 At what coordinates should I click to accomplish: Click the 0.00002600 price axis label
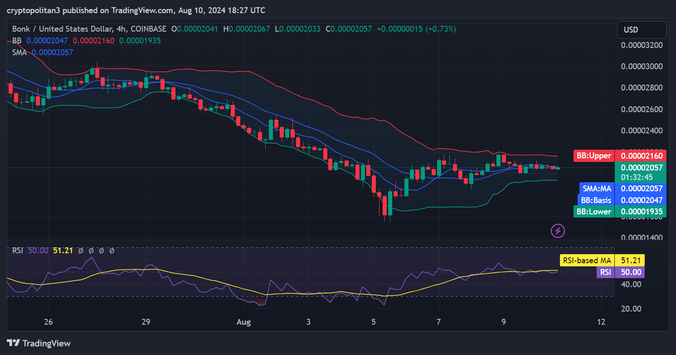(x=642, y=109)
